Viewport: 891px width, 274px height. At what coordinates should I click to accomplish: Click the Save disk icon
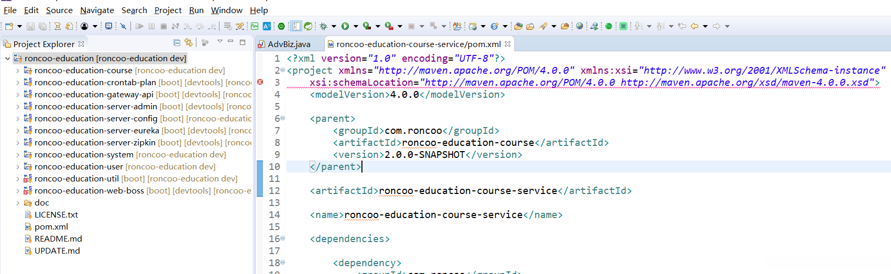[30, 26]
